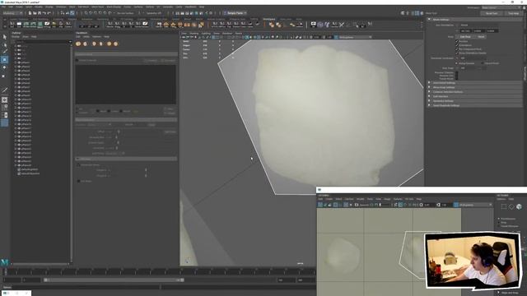Click the cube icon in the UV Toolkit

(x=519, y=206)
